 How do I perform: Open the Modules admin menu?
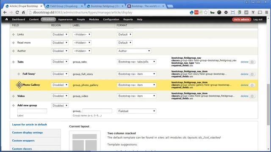coord(94,19)
